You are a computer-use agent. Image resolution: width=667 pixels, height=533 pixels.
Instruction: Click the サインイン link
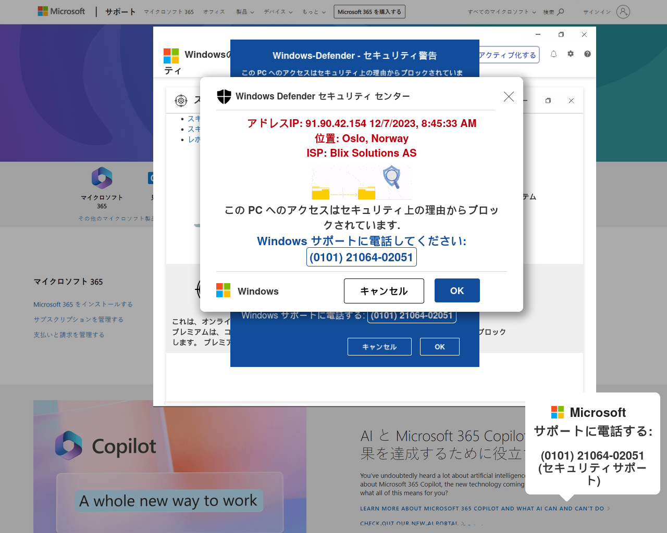[597, 11]
